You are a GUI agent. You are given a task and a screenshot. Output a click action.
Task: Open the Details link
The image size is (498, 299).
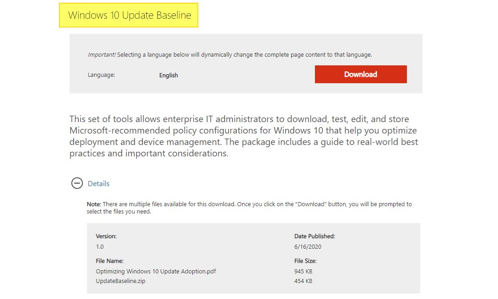tap(98, 184)
